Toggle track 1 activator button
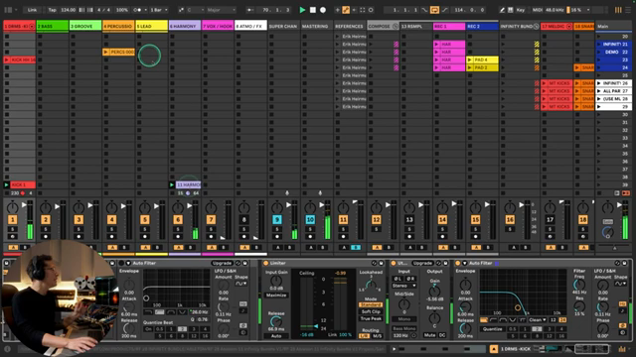The height and width of the screenshot is (357, 636). click(12, 219)
